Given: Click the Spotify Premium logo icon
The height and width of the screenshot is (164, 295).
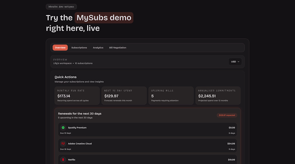Looking at the screenshot, I should tap(63, 128).
